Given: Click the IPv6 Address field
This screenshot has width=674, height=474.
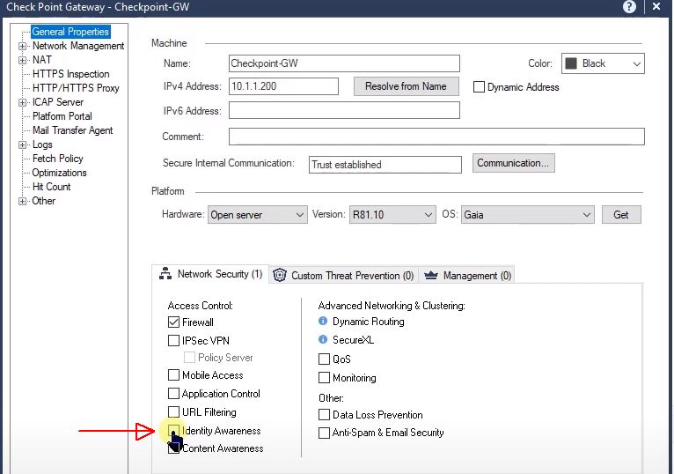Looking at the screenshot, I should click(x=344, y=110).
